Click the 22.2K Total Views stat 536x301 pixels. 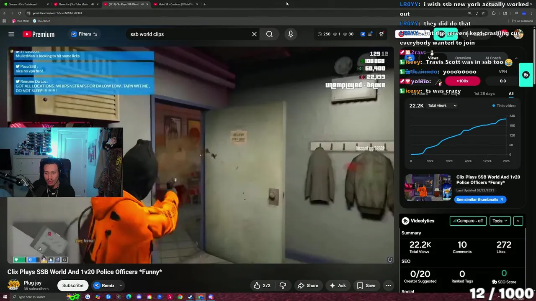coord(420,247)
